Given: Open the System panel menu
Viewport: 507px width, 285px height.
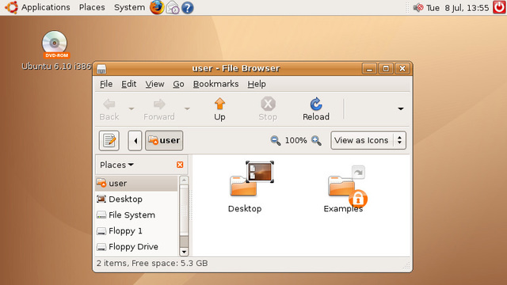Looking at the screenshot, I should tap(129, 7).
